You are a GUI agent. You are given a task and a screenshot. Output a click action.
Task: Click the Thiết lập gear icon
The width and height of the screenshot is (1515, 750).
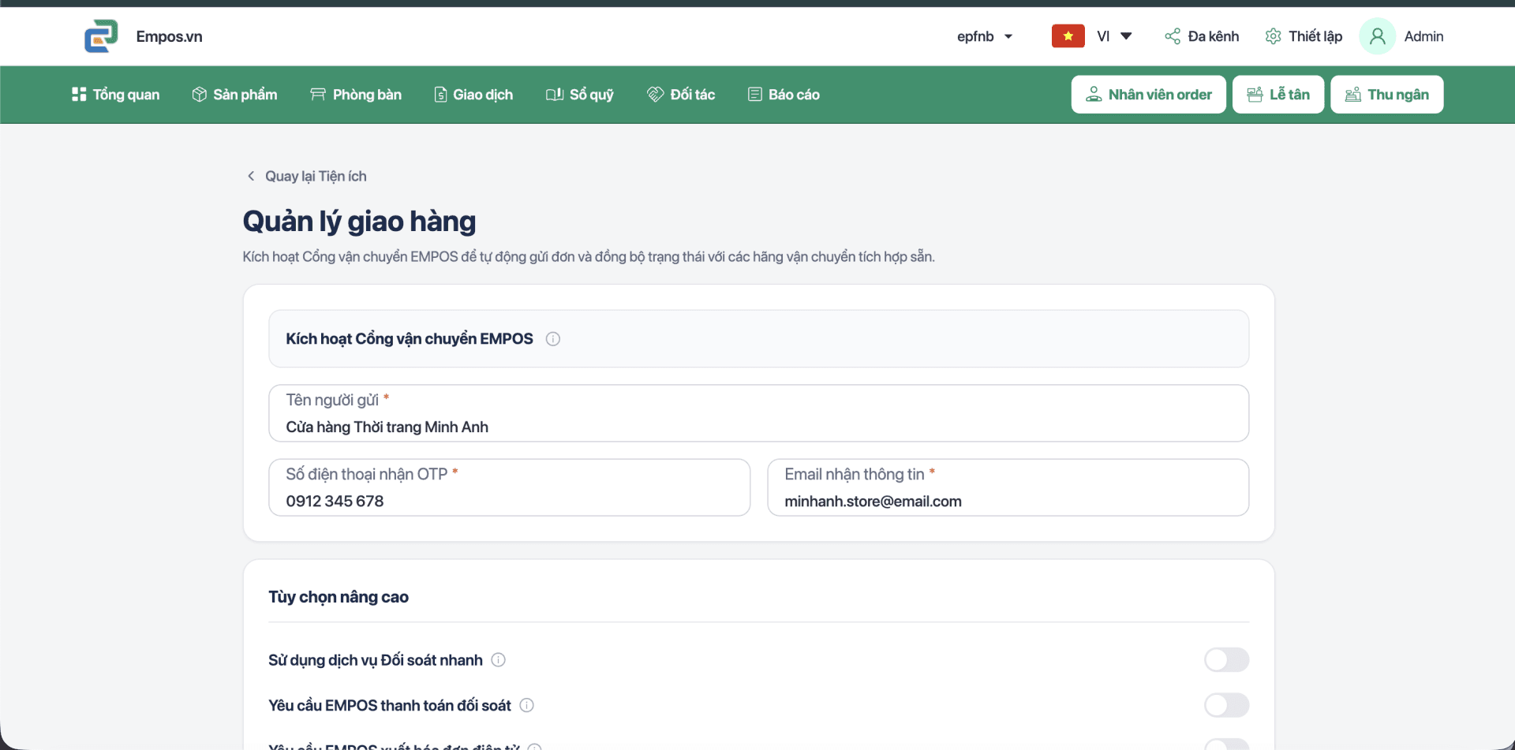click(x=1273, y=36)
